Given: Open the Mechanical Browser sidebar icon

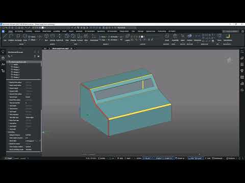Looking at the screenshot, I should (3, 58).
